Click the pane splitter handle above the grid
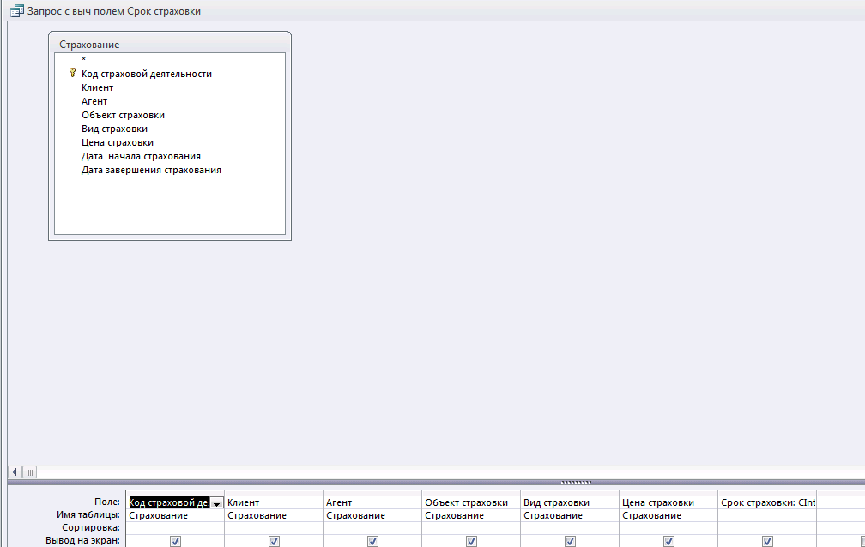Screen dimensions: 865x547 pyautogui.click(x=575, y=482)
